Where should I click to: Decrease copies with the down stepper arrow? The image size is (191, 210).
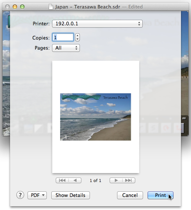pyautogui.click(x=78, y=39)
